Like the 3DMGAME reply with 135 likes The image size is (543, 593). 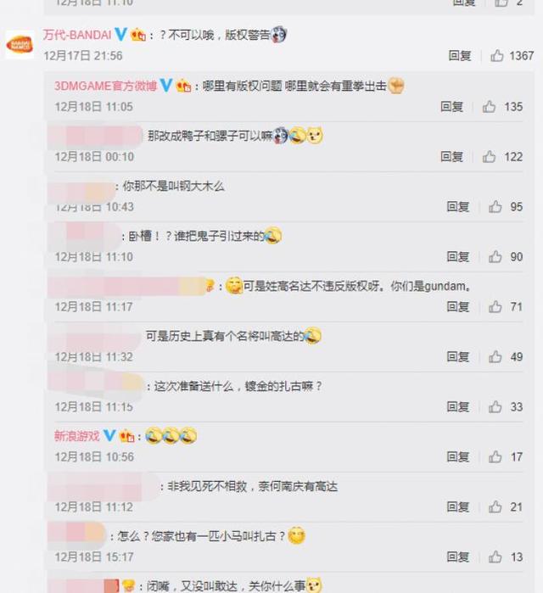click(x=489, y=107)
